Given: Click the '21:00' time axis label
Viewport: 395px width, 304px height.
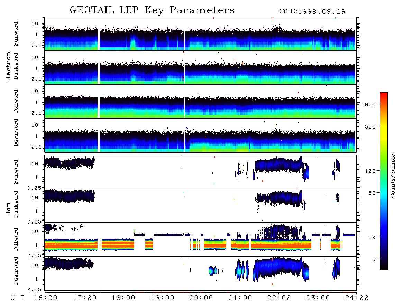Looking at the screenshot, I should click(240, 298).
